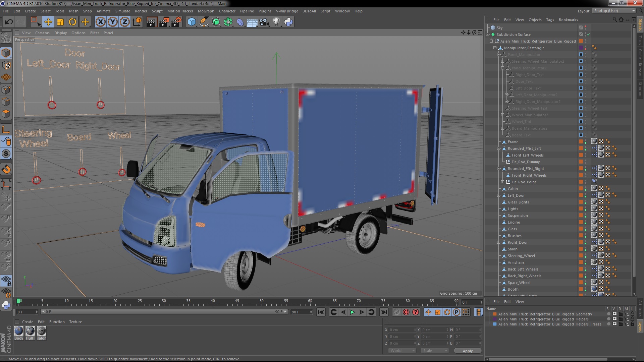
Task: Expand Left_Door object in tree
Action: click(x=499, y=195)
